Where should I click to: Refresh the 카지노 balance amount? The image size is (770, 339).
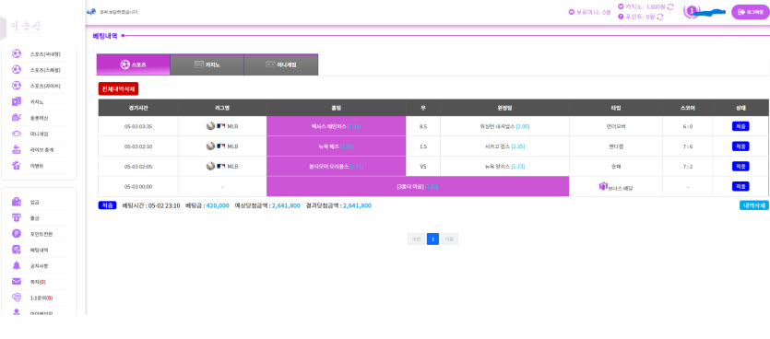coord(670,6)
